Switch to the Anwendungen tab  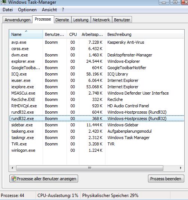coord(18,20)
